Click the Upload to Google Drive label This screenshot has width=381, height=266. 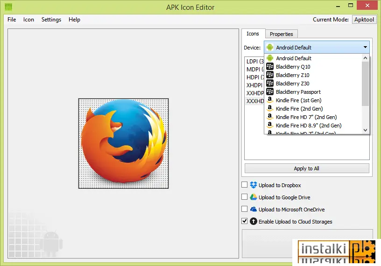tap(284, 197)
